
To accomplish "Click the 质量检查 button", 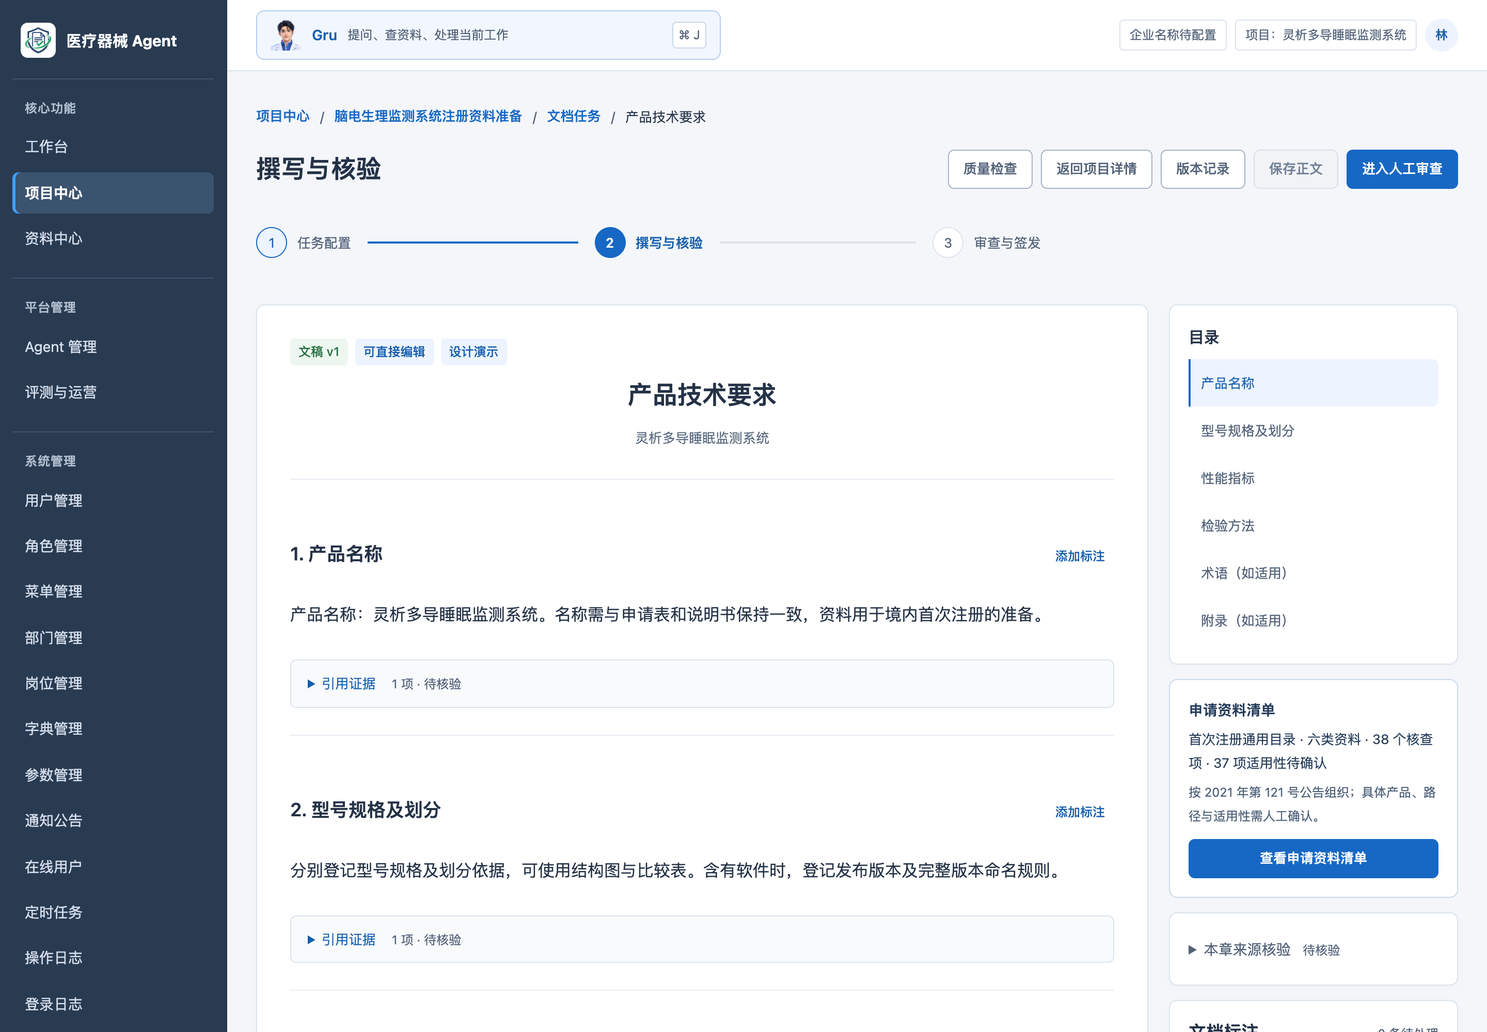I will [989, 169].
